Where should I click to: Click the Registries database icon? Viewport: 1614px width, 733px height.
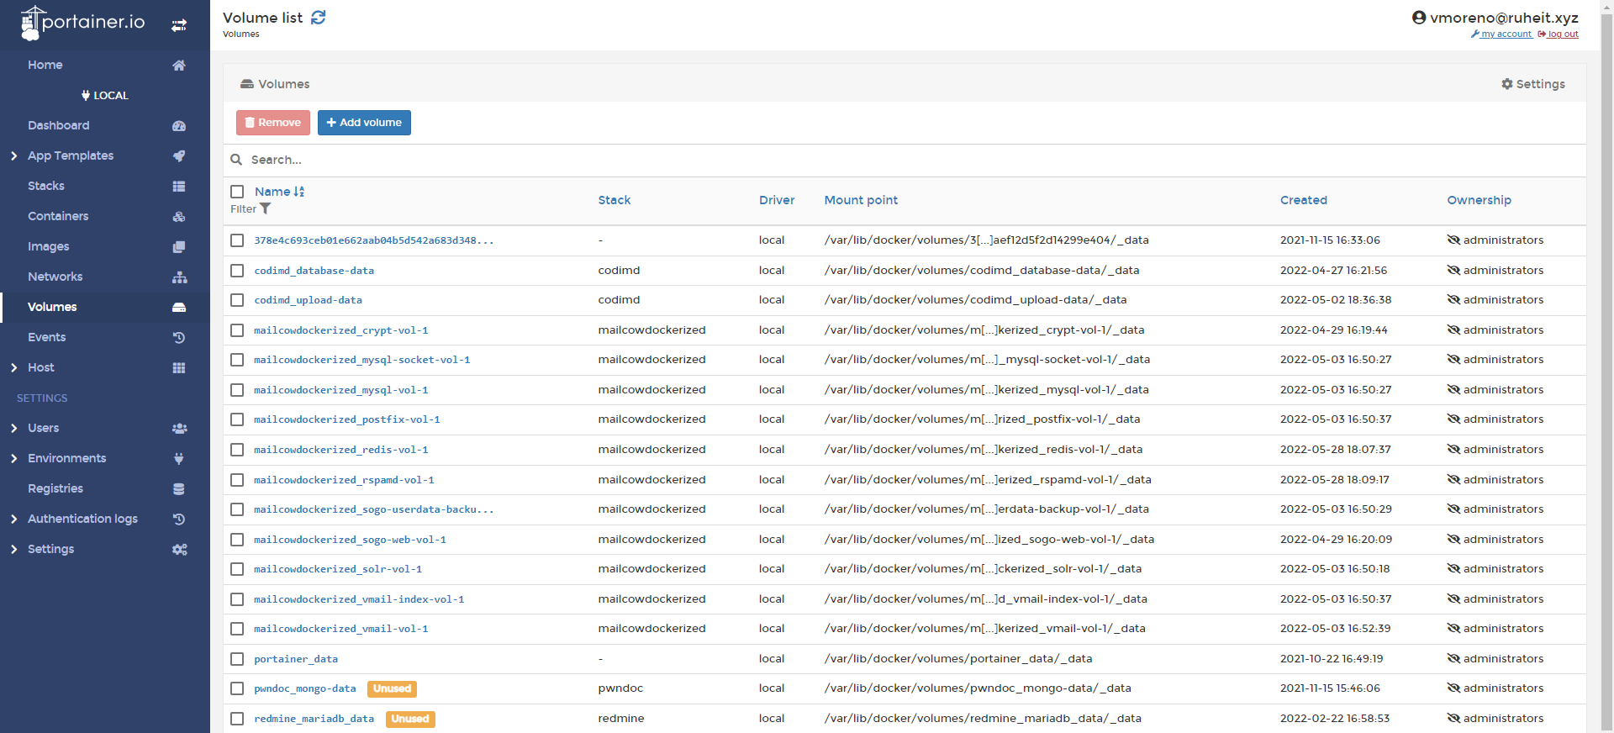click(x=179, y=489)
